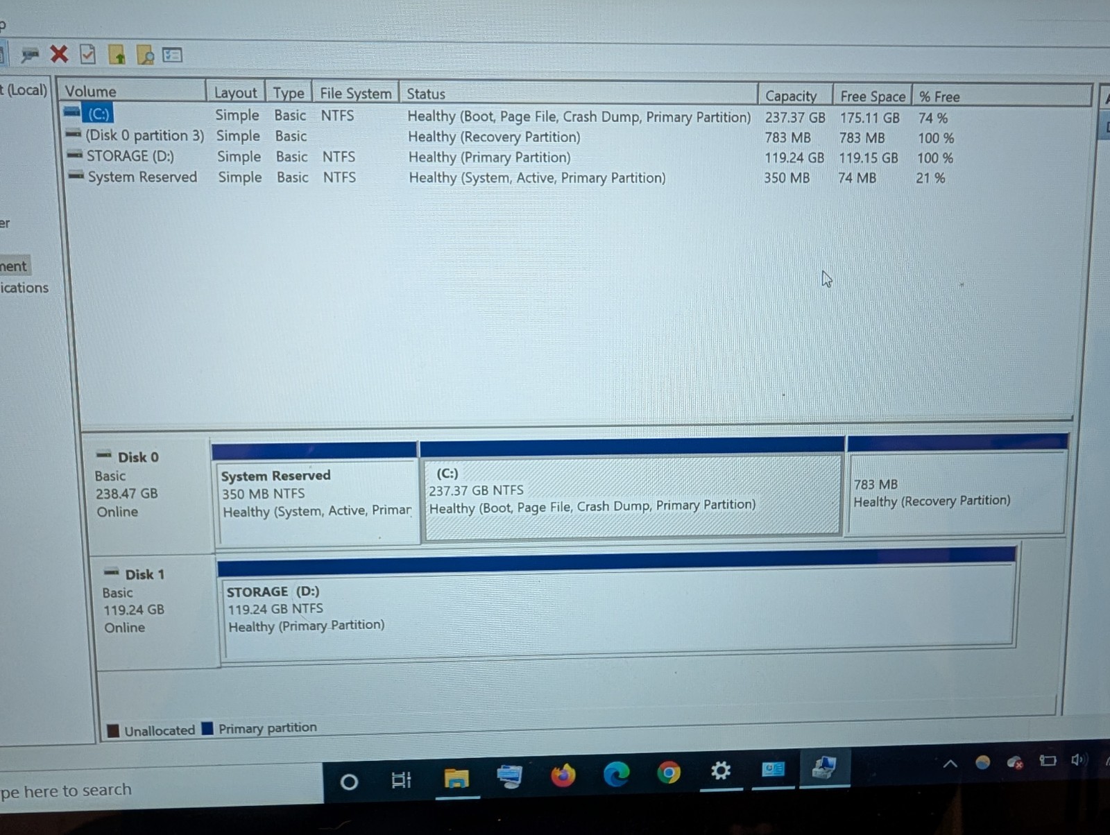
Task: Sort by the Capacity column header
Action: pos(795,96)
